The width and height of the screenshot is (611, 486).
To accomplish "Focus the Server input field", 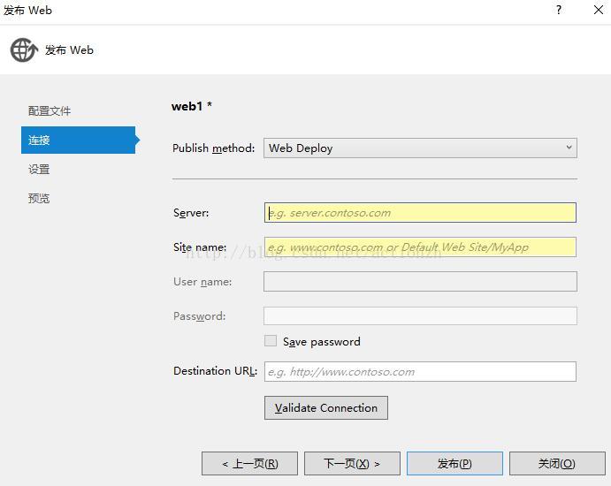I will [x=420, y=213].
